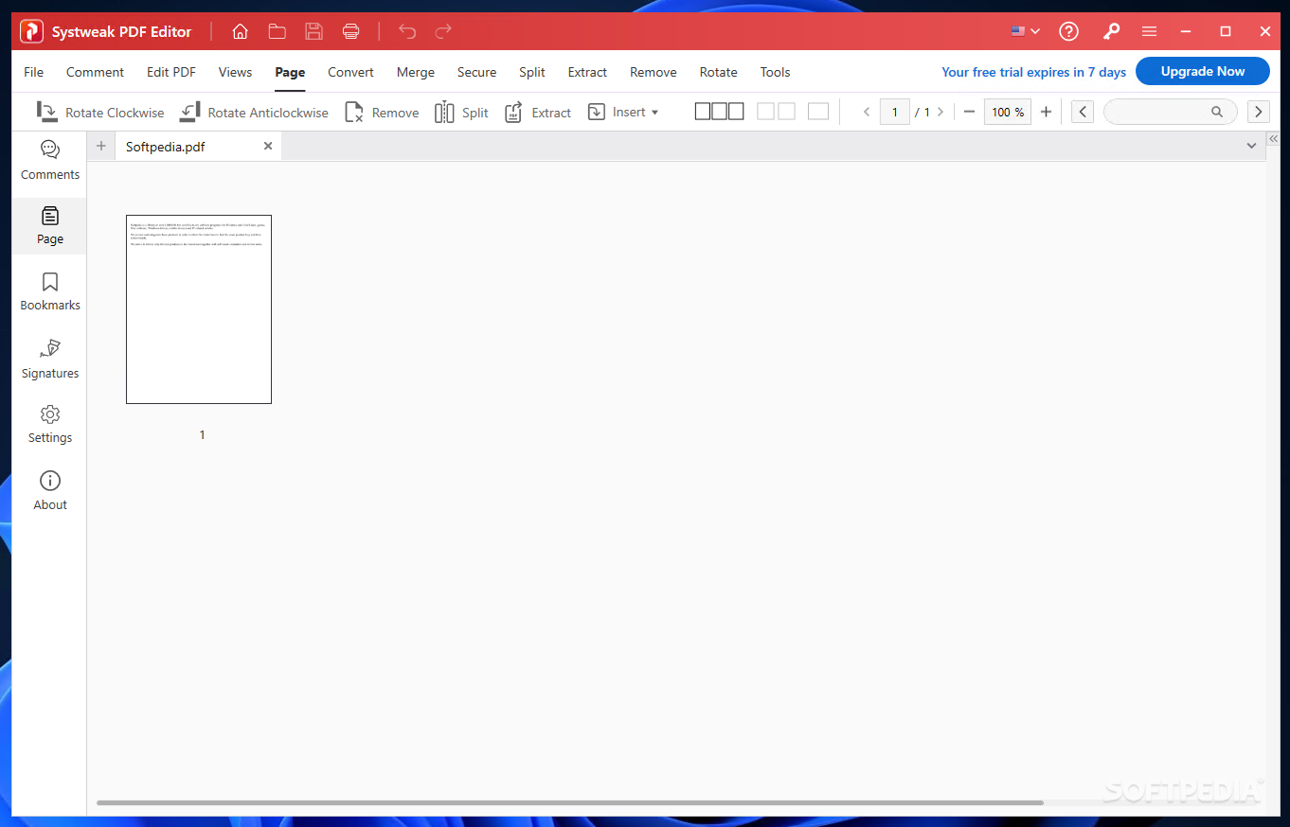The height and width of the screenshot is (827, 1290).
Task: Choose the single-page layout view
Action: (x=818, y=112)
